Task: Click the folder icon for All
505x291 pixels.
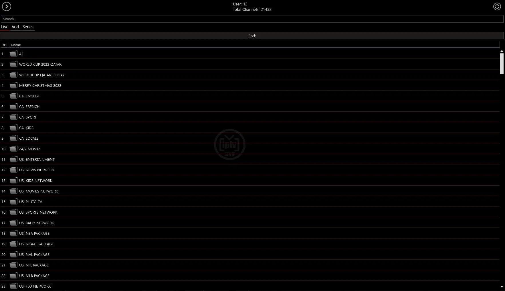Action: [x=13, y=54]
